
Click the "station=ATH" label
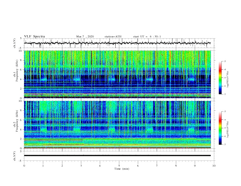113,36
